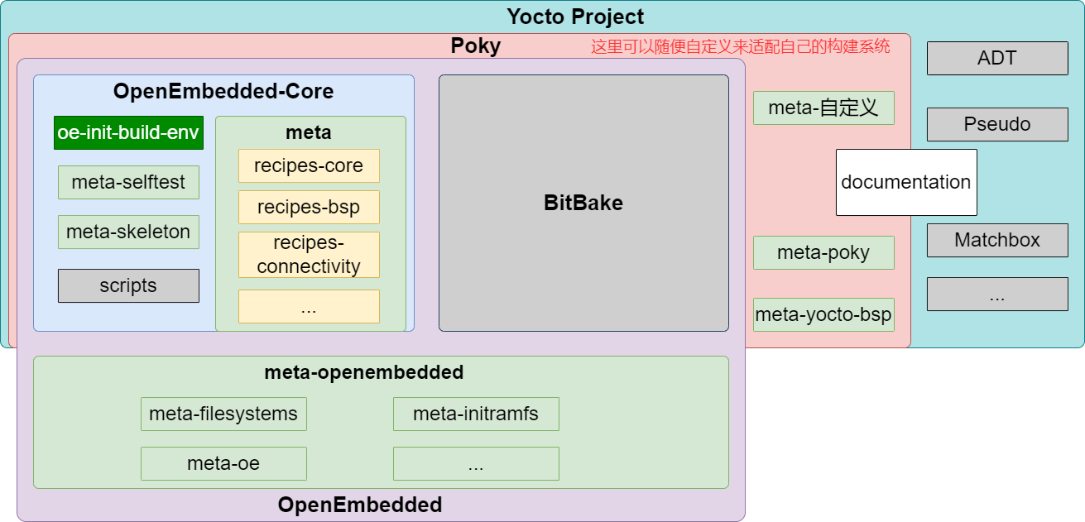Select the gray scripts box
Image resolution: width=1085 pixels, height=522 pixels.
pos(128,285)
